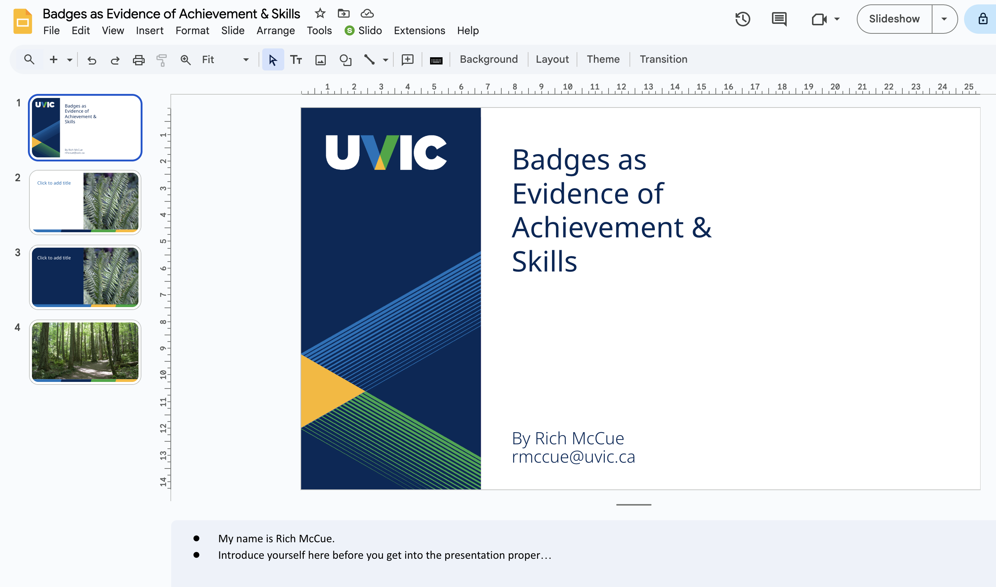
Task: Open the Help menu
Action: (x=468, y=30)
